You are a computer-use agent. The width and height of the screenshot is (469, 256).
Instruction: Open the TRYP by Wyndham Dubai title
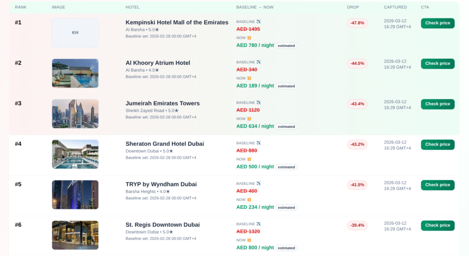tap(161, 184)
